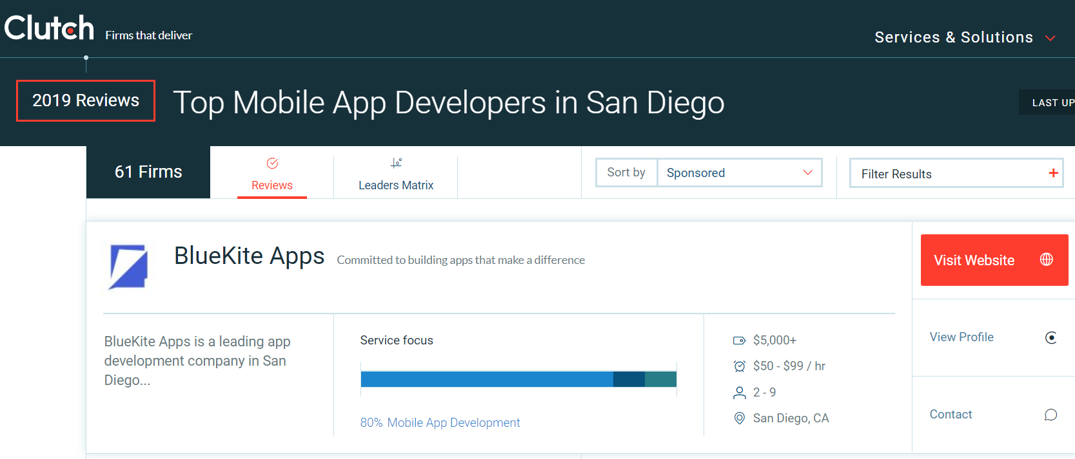Open the BlueKite Apps company title

tap(249, 256)
